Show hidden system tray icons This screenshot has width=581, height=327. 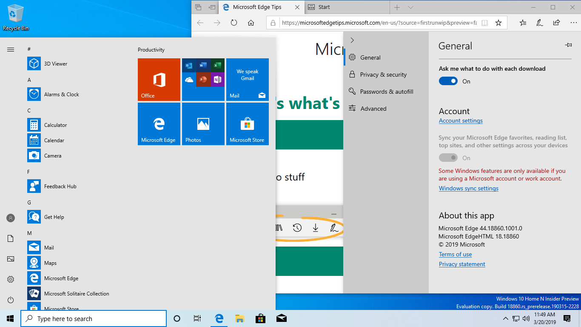tap(506, 318)
